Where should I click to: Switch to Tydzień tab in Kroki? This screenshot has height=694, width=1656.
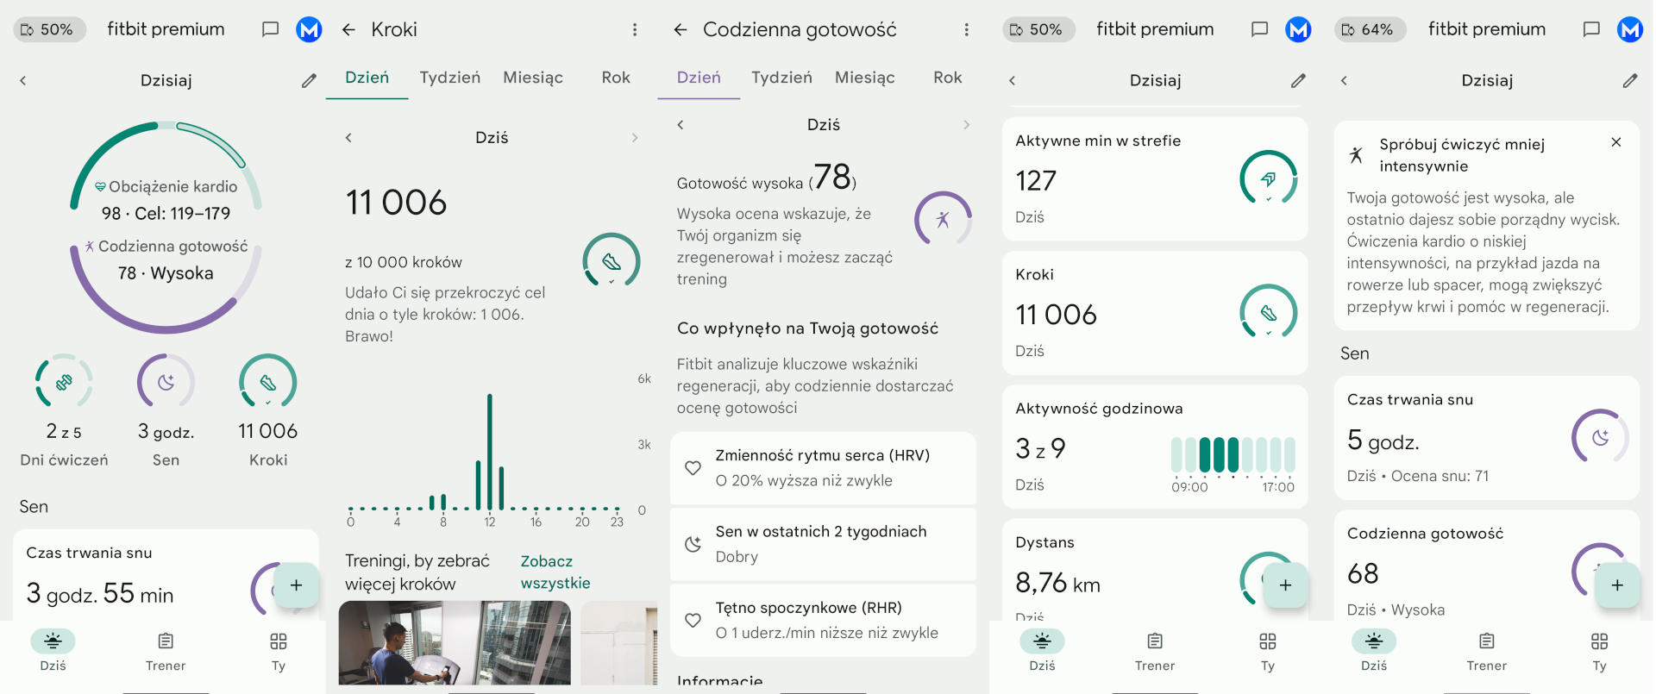point(449,78)
